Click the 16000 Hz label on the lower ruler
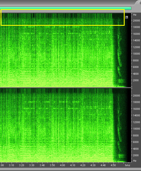 (x=136, y=109)
